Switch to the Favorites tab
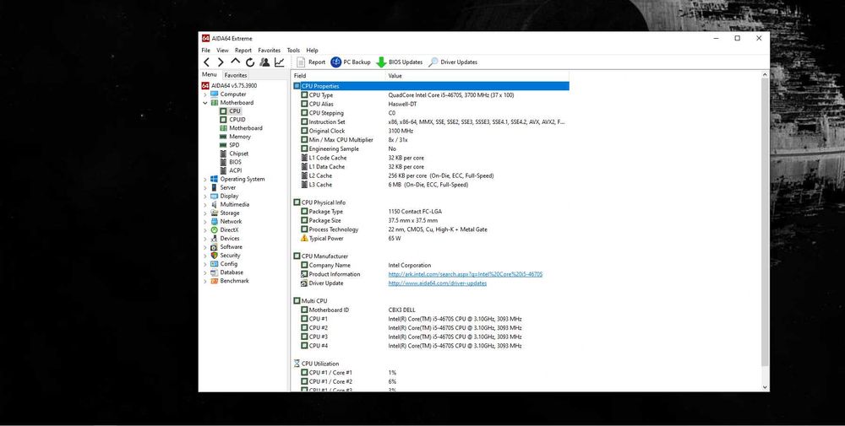 [x=236, y=75]
